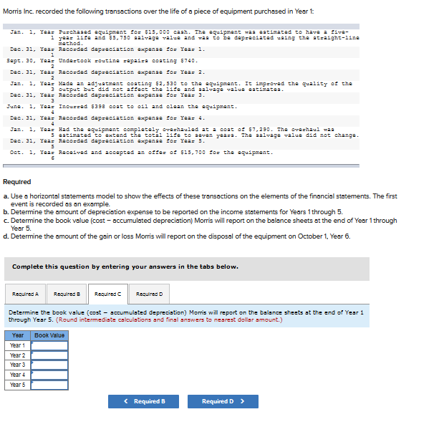This screenshot has width=444, height=432.
Task: Select the Required C tab
Action: [x=108, y=294]
